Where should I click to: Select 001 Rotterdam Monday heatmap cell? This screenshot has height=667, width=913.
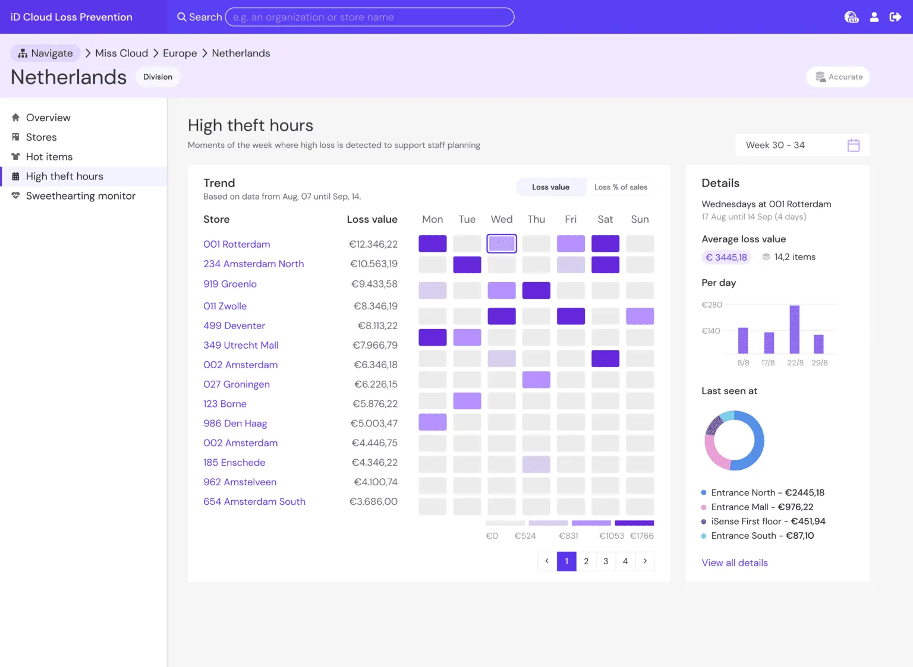tap(432, 244)
